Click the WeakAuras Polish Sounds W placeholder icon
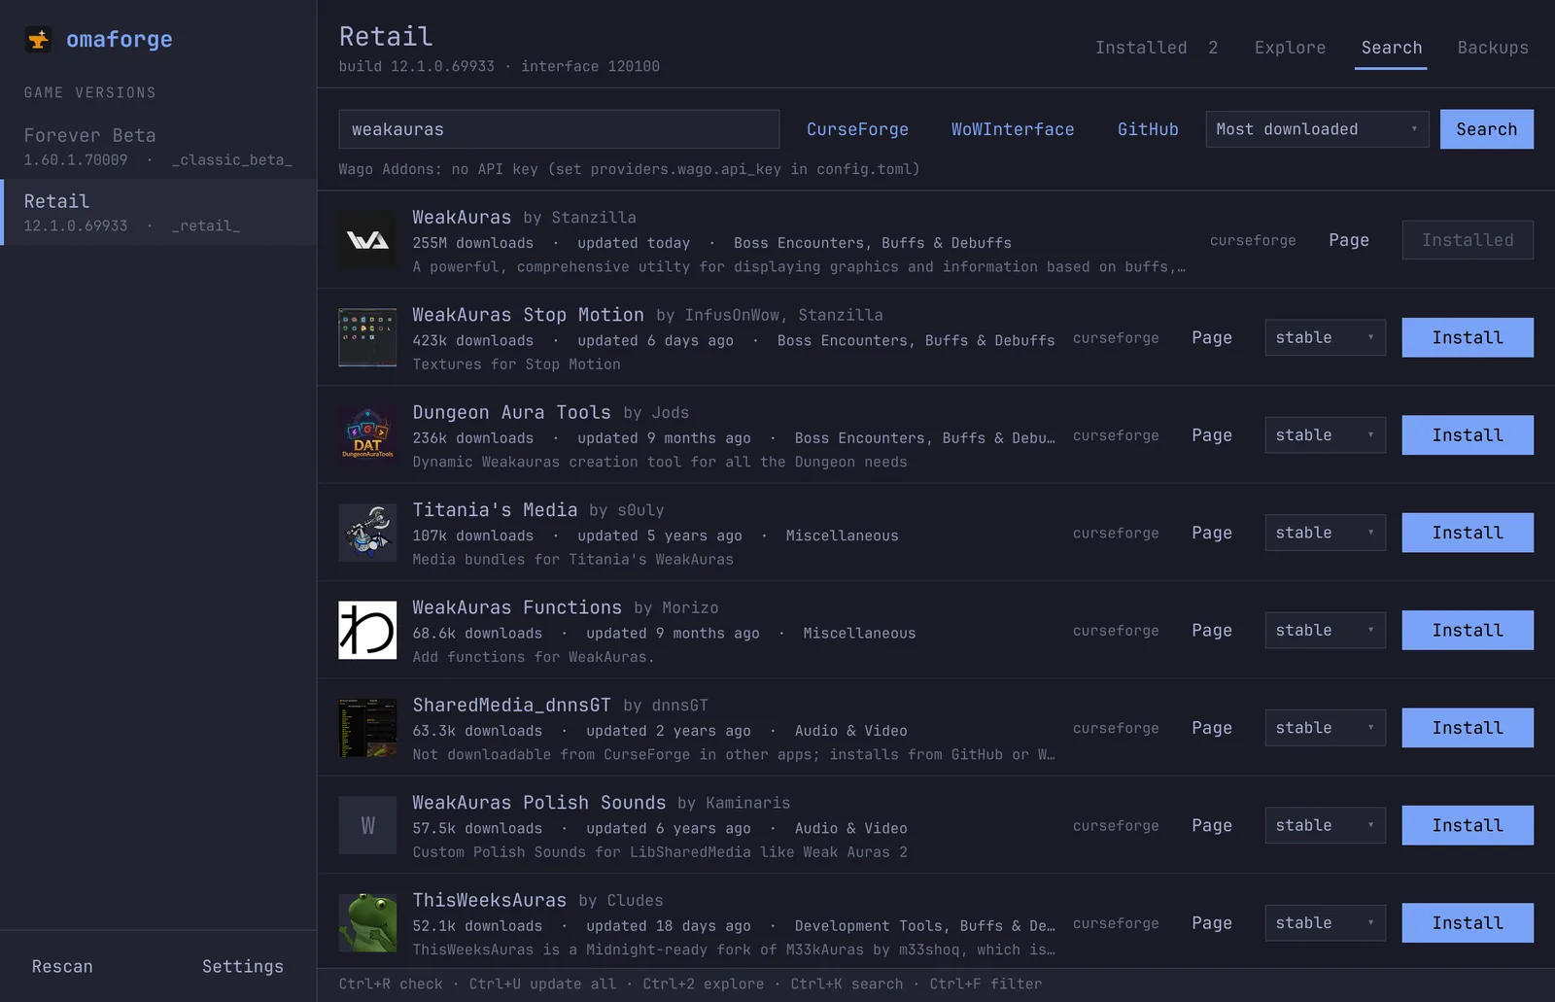 tap(367, 825)
